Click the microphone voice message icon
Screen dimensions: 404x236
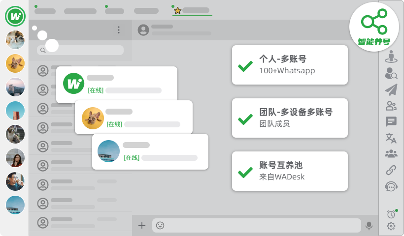pos(369,226)
